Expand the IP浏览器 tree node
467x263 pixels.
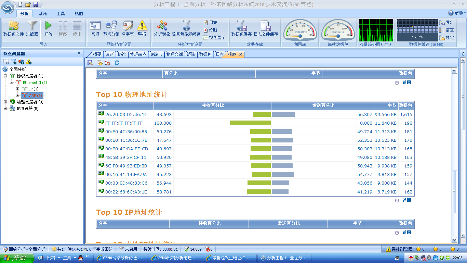(x=5, y=109)
